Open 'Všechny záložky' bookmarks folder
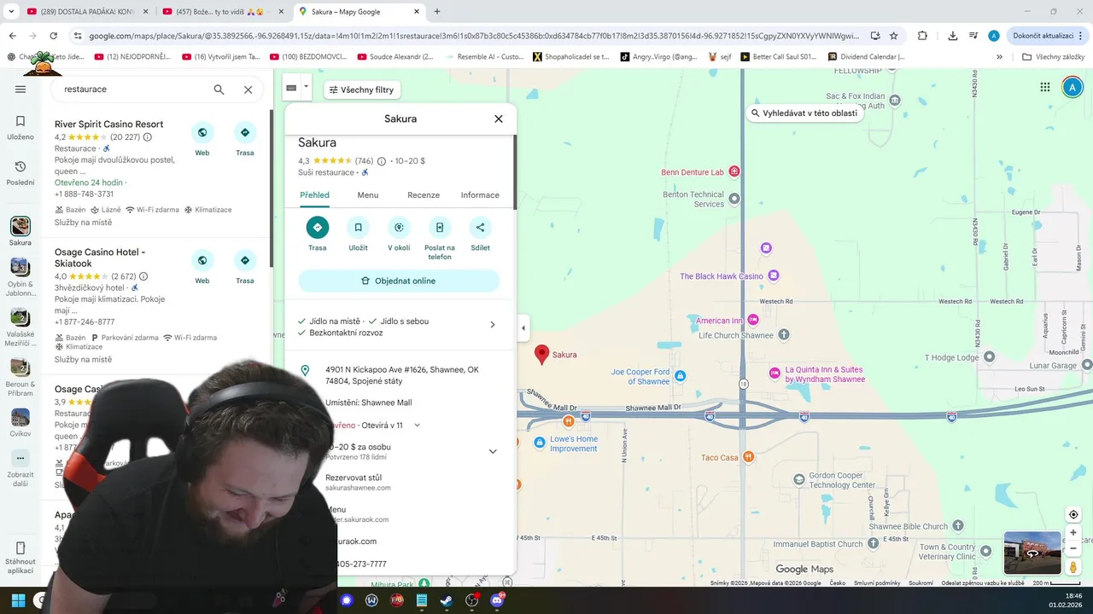The height and width of the screenshot is (614, 1093). click(x=1054, y=56)
